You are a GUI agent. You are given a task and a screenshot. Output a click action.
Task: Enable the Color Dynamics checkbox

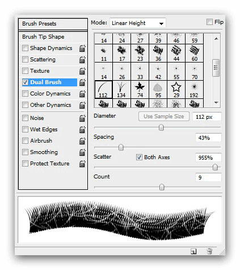(25, 94)
